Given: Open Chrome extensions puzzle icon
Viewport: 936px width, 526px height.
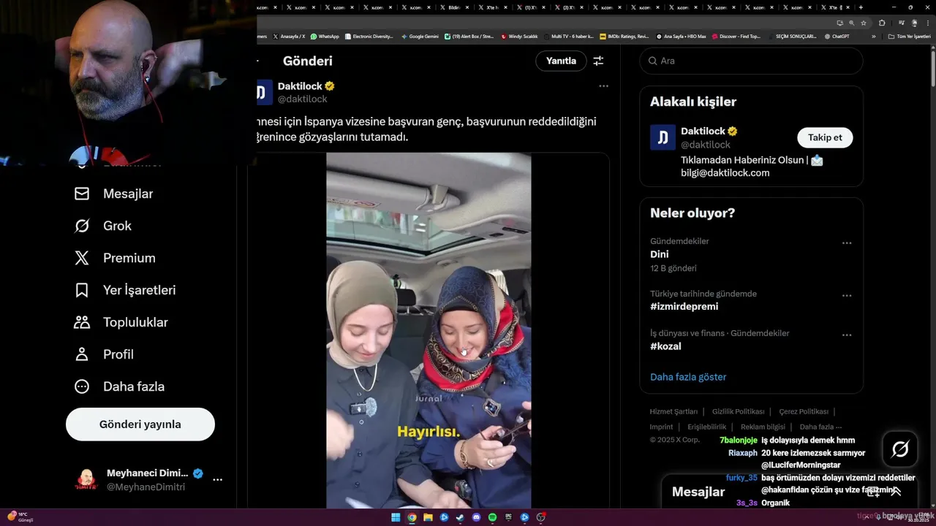Looking at the screenshot, I should click(882, 23).
